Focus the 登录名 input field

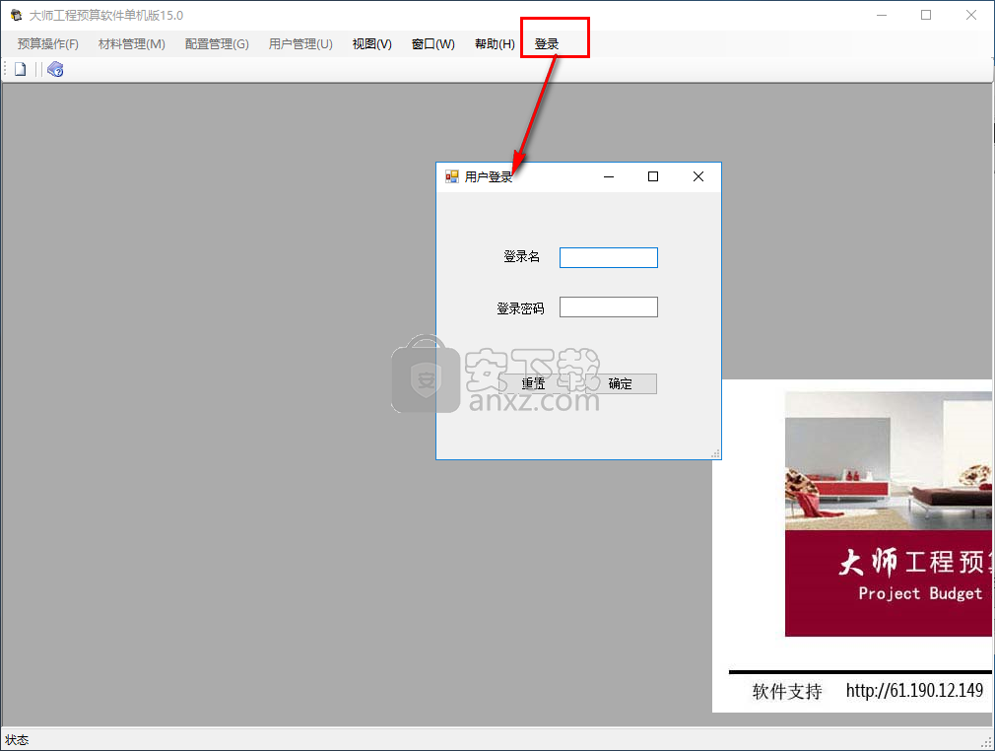[609, 258]
